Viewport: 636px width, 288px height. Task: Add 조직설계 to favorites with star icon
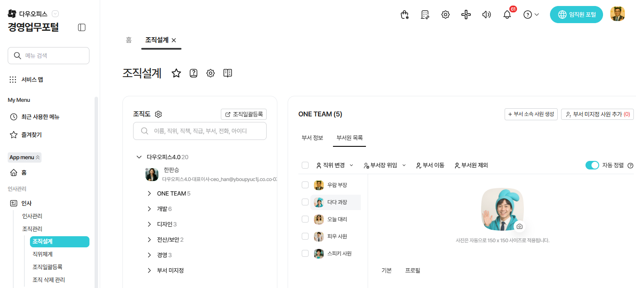(x=176, y=73)
